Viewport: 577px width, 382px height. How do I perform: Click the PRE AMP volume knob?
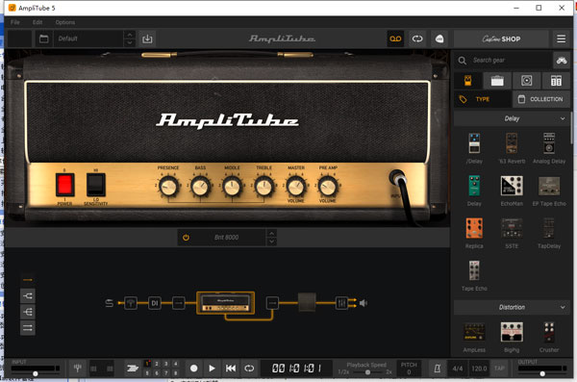(x=328, y=187)
